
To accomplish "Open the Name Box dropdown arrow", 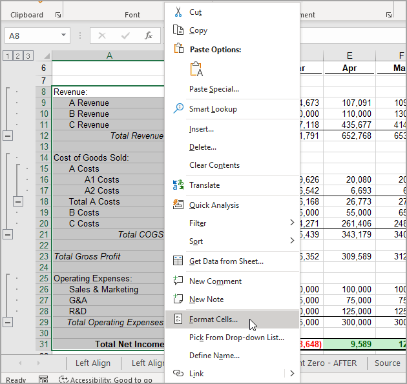I will pyautogui.click(x=63, y=35).
